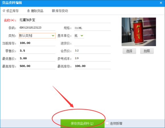Click the 规格 field 310ML
Viewport: 165px width, 128px height.
click(92, 28)
